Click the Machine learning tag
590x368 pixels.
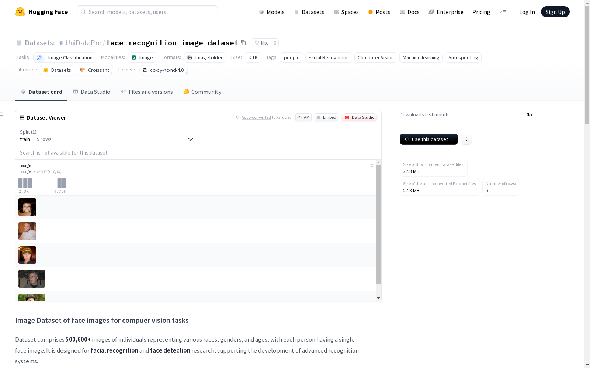pyautogui.click(x=421, y=57)
